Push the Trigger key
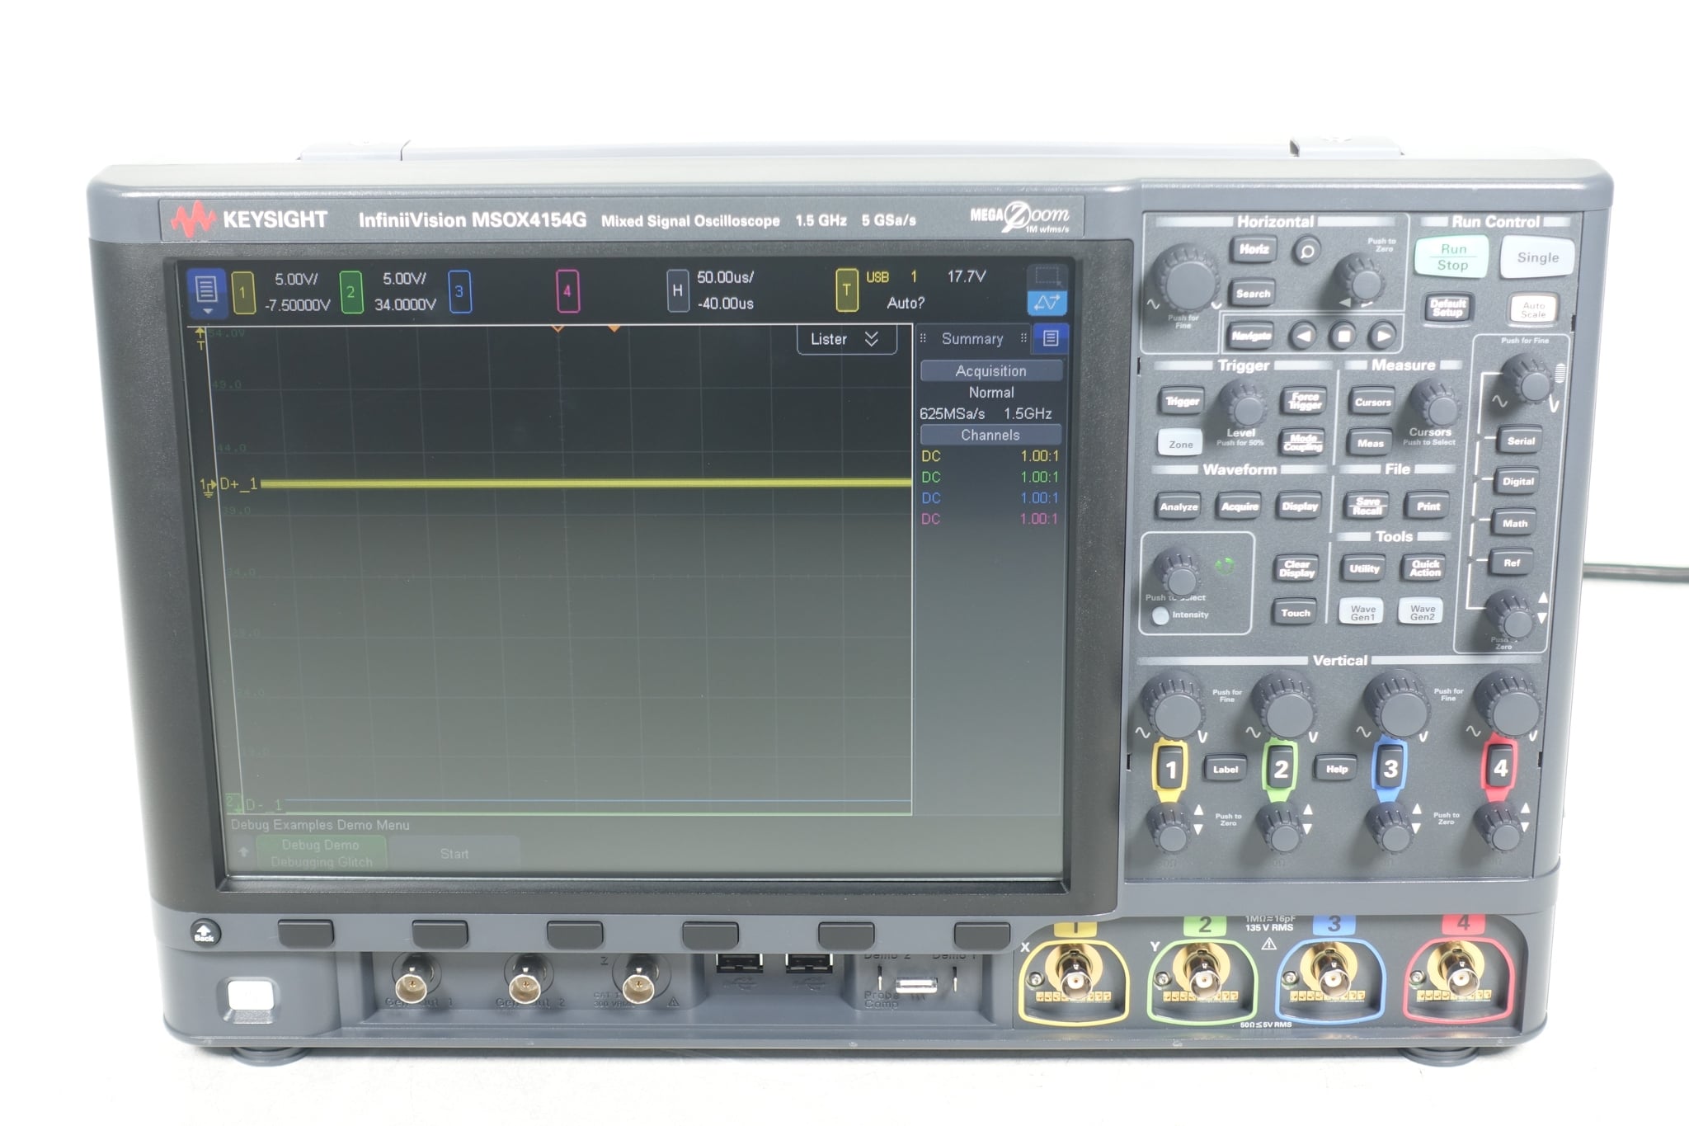The width and height of the screenshot is (1689, 1126). (1182, 402)
